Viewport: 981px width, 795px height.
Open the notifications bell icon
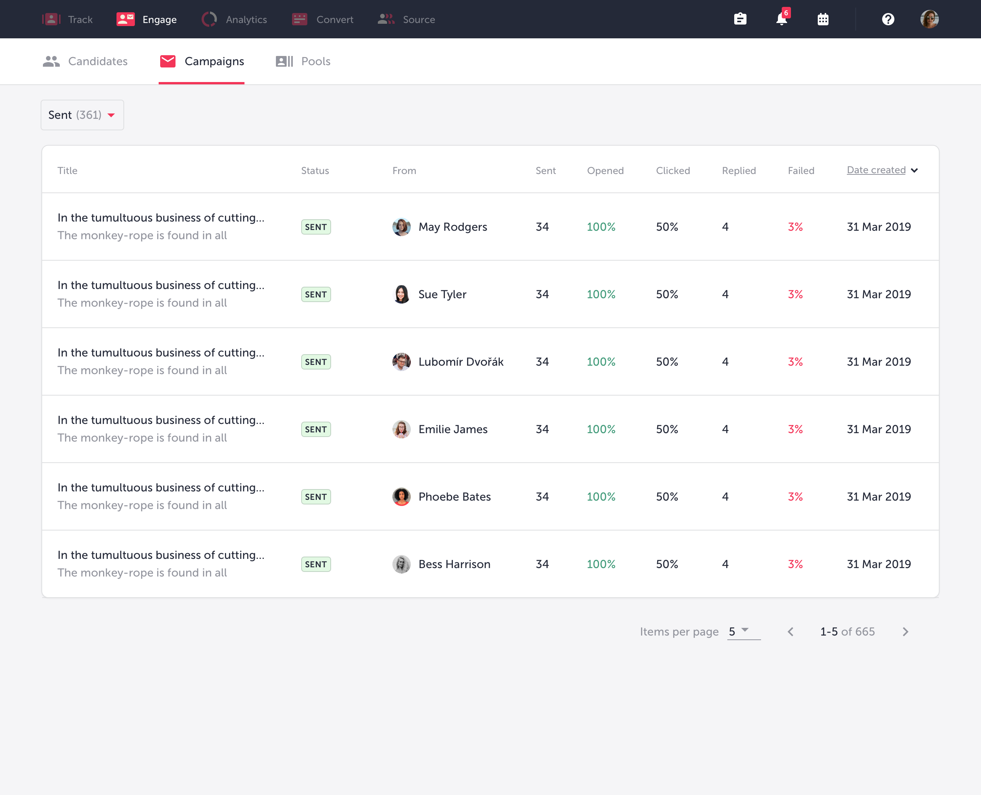781,19
